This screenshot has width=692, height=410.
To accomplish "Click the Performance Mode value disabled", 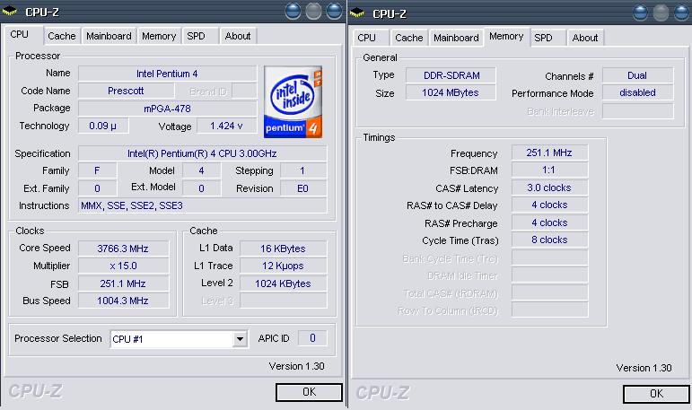I will (638, 92).
